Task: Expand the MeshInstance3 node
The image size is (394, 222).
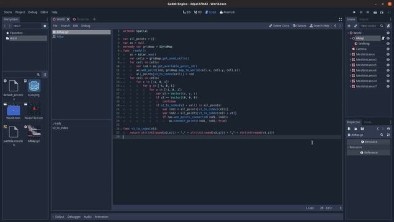Action: point(351,76)
